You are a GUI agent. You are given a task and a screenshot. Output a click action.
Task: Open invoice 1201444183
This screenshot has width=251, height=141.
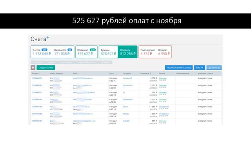(37, 85)
